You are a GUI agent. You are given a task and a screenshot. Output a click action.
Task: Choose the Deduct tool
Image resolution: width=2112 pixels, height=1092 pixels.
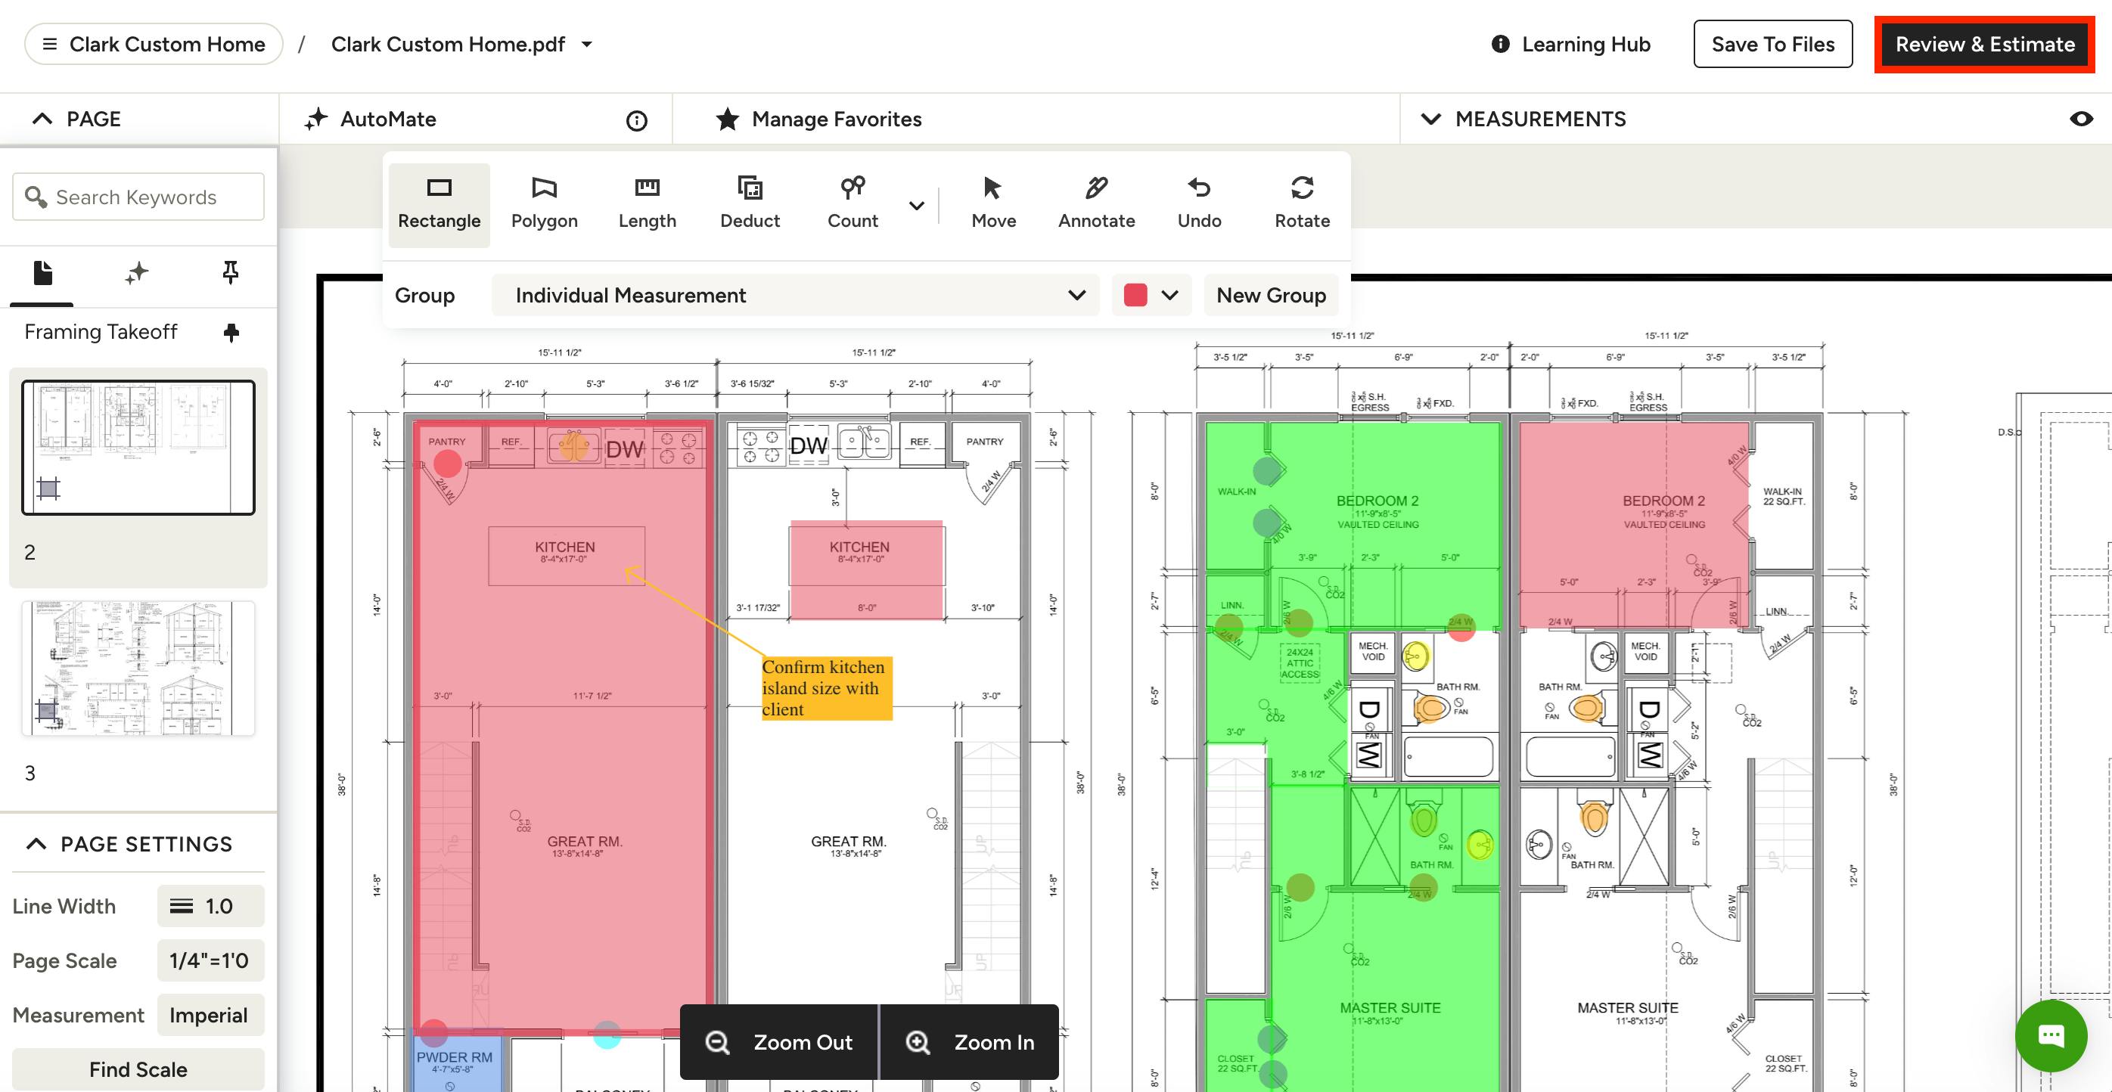(750, 203)
